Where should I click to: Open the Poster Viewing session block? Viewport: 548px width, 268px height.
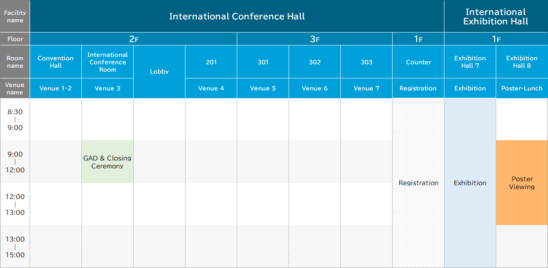(x=522, y=183)
